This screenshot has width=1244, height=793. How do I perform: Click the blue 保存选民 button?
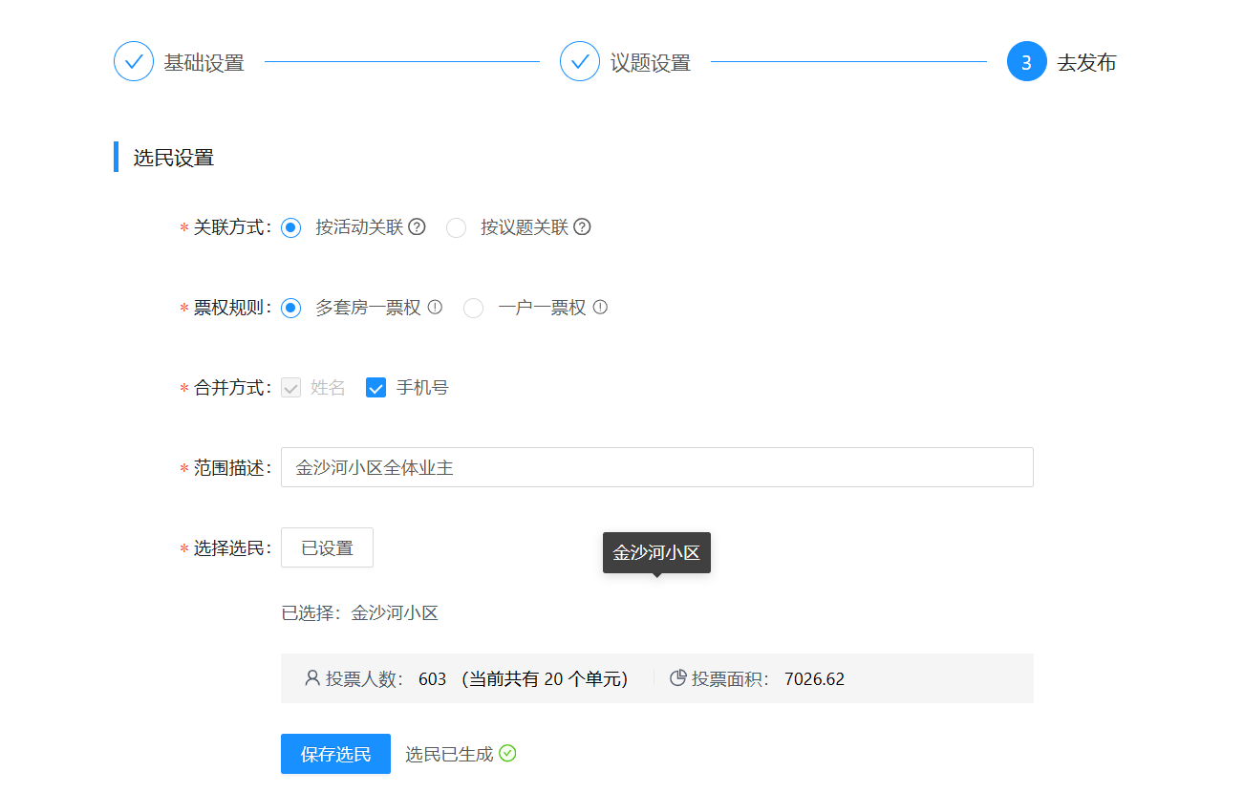(x=335, y=754)
